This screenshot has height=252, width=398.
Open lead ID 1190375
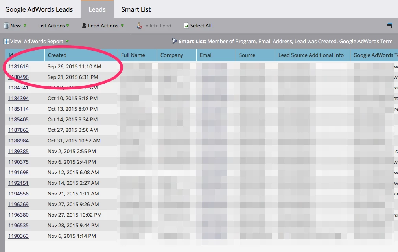pyautogui.click(x=18, y=162)
